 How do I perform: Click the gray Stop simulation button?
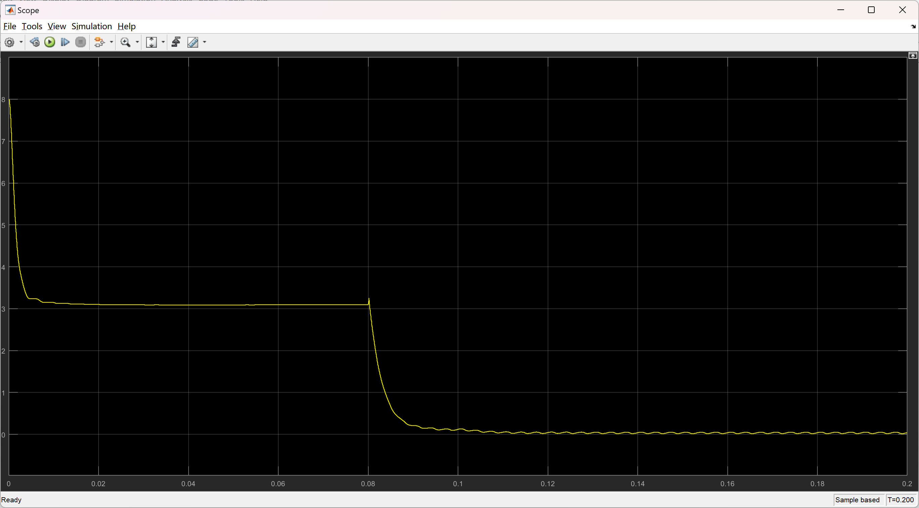(x=81, y=42)
